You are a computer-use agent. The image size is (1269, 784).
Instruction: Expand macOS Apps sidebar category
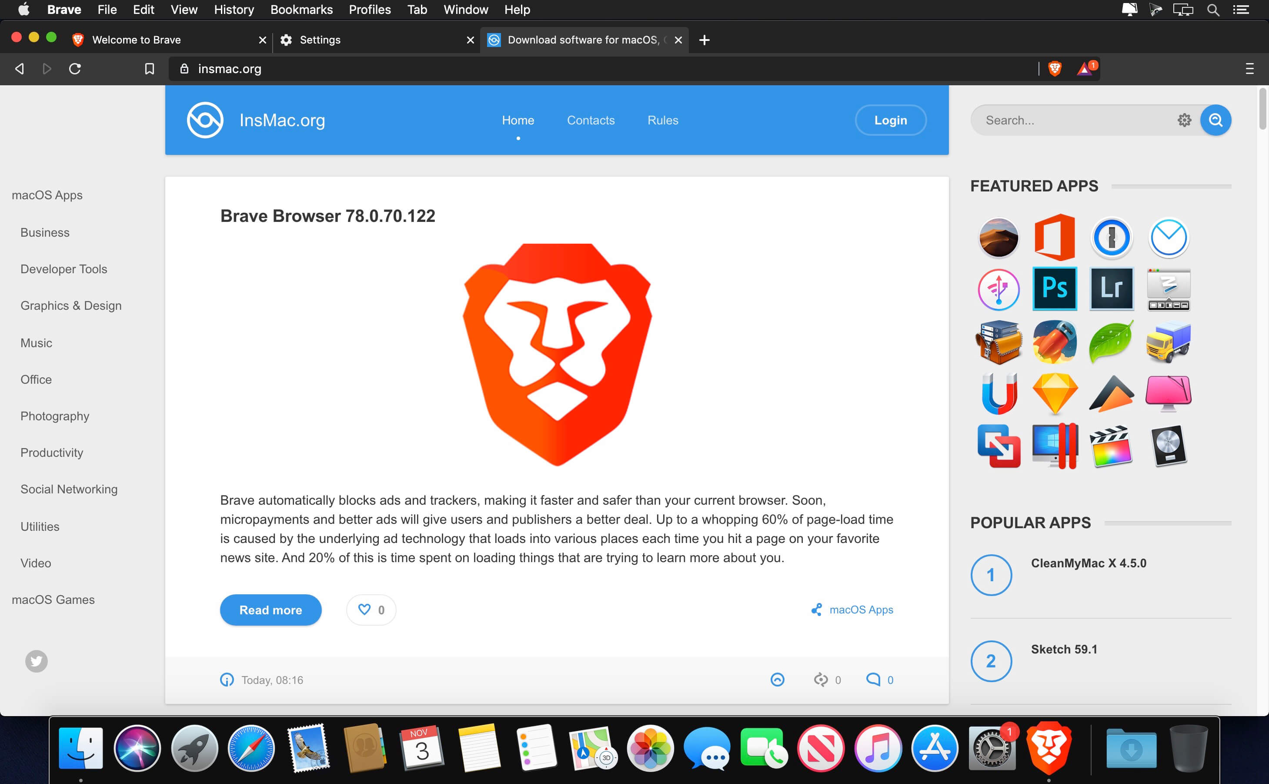46,195
